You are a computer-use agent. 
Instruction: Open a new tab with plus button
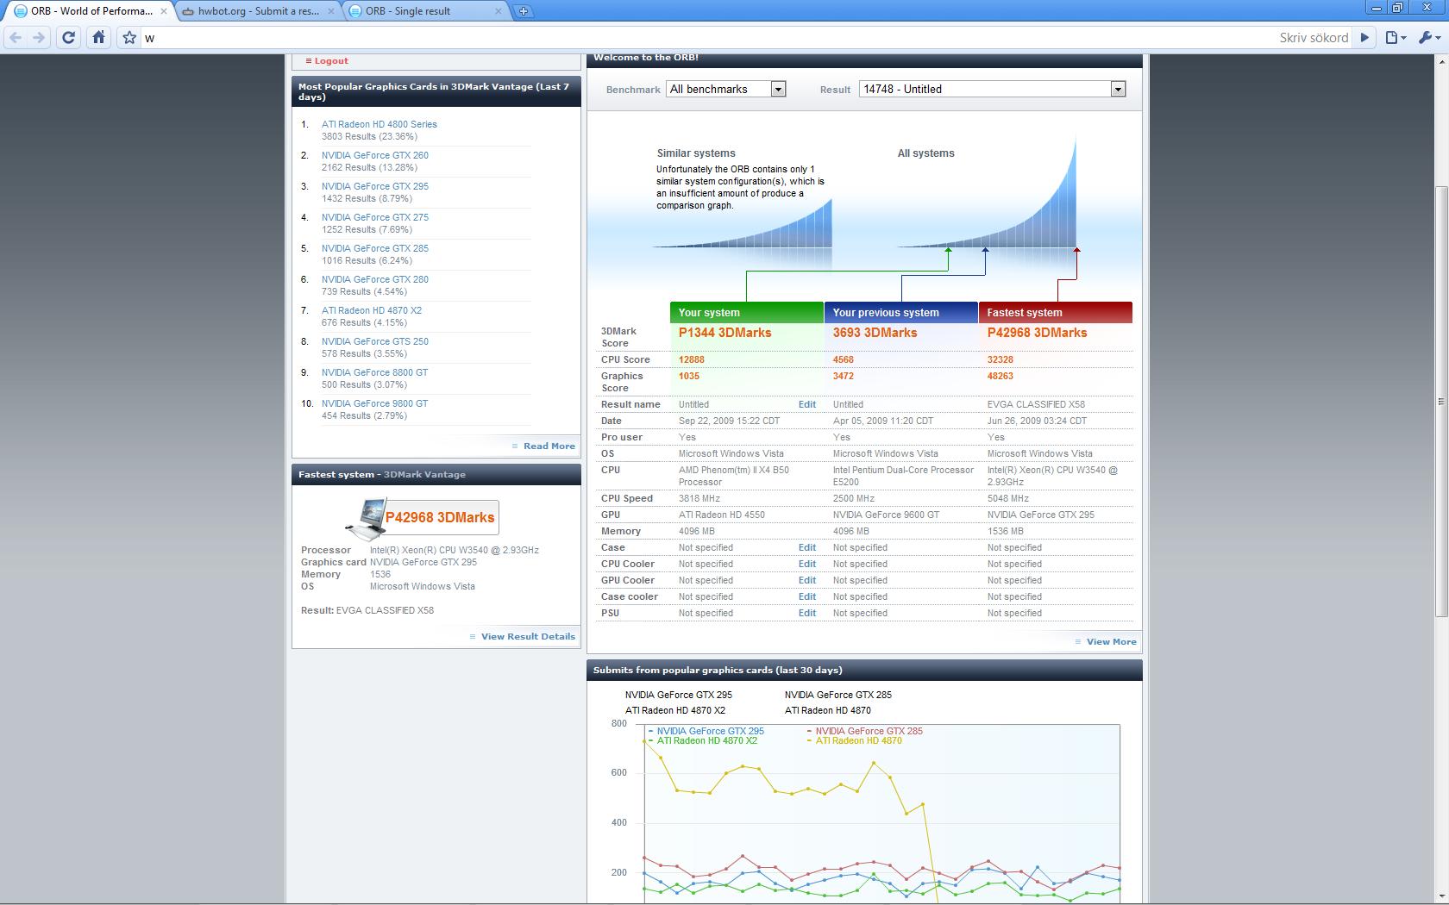(x=523, y=11)
